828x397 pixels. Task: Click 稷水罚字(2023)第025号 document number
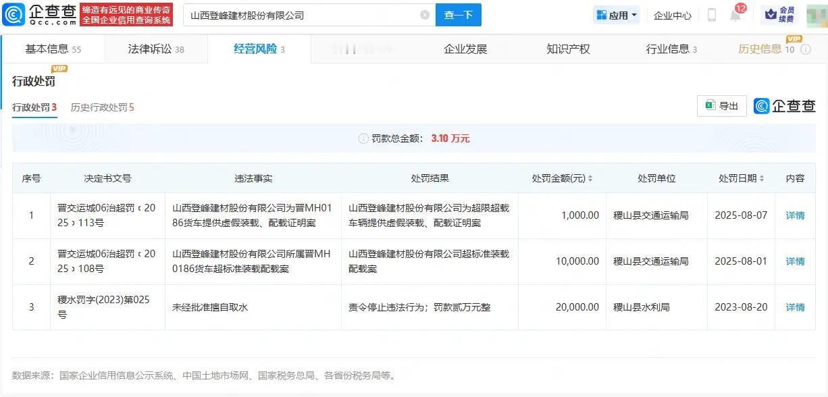pos(103,307)
